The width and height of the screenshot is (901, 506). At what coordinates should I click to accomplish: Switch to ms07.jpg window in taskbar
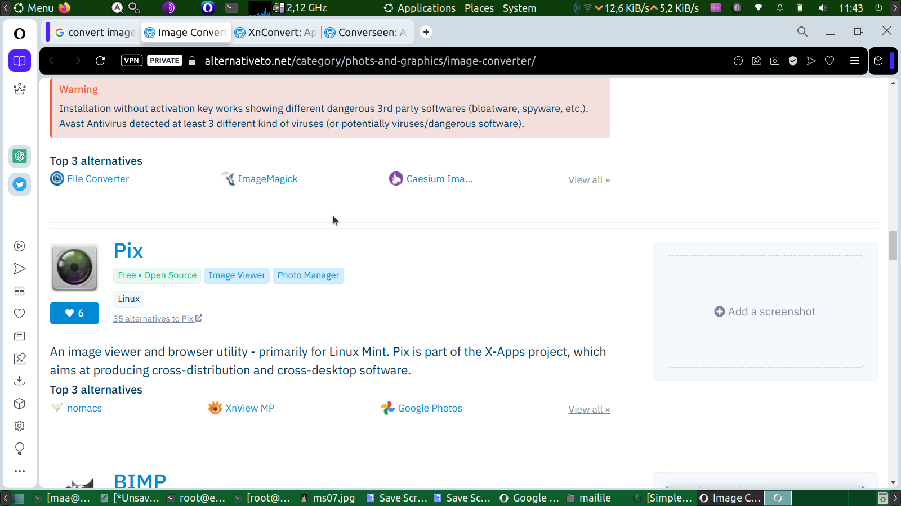click(327, 498)
